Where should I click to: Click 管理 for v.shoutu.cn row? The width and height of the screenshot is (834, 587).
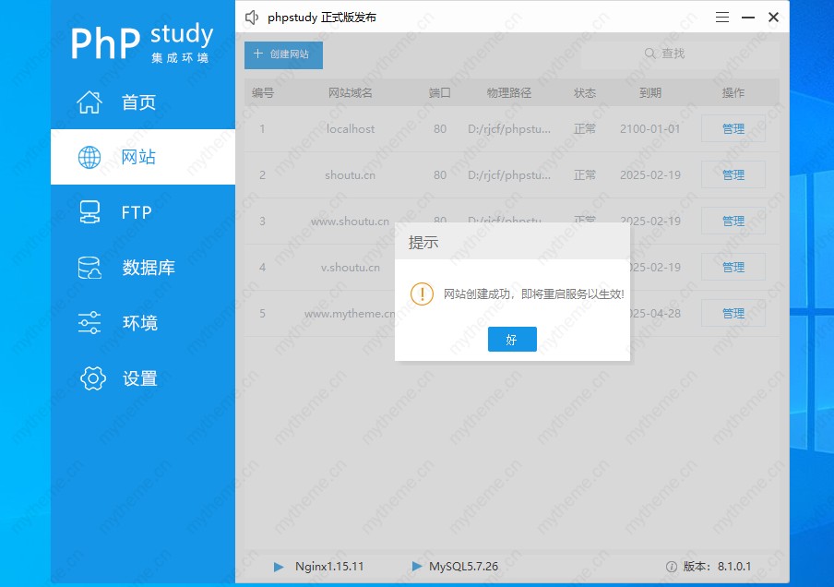pos(733,267)
